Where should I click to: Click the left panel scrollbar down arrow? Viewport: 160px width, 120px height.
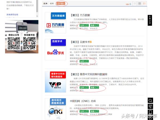click(37, 16)
